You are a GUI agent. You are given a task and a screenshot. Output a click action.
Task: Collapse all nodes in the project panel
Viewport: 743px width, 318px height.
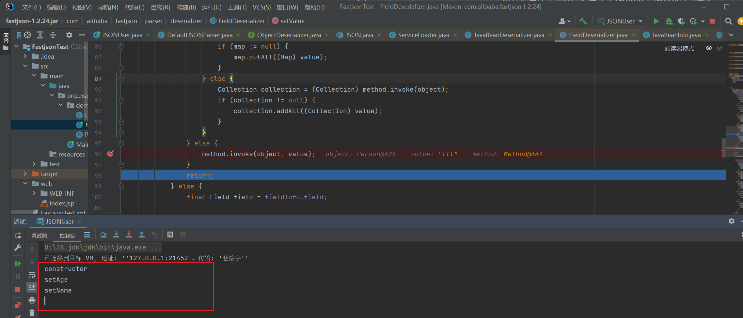pos(53,35)
